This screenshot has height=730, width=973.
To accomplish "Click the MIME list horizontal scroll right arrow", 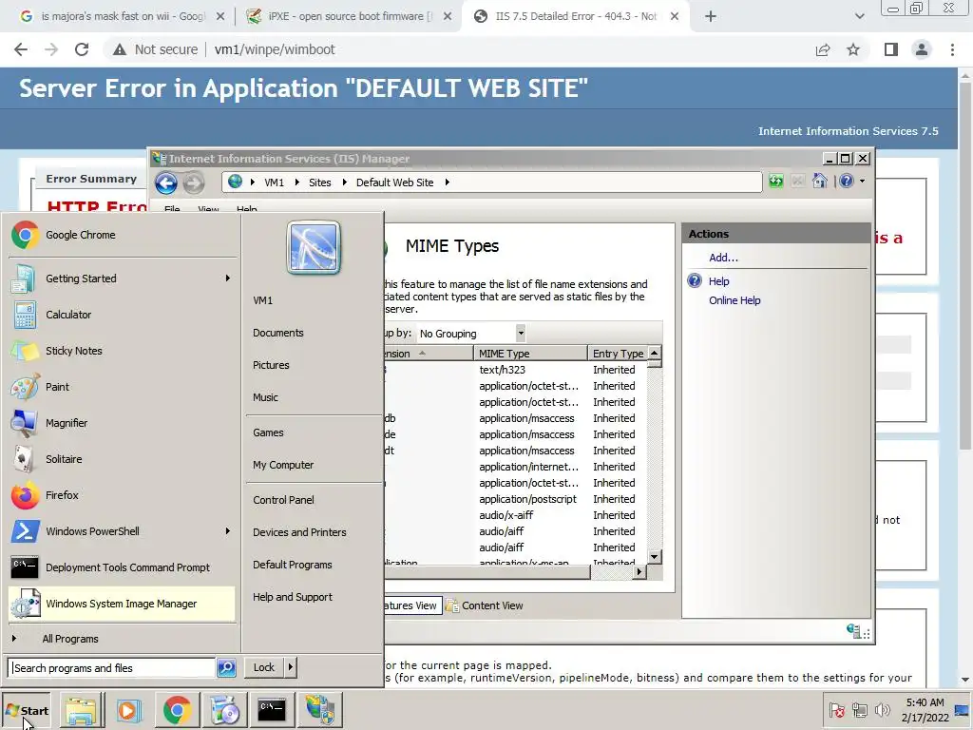I will 639,572.
